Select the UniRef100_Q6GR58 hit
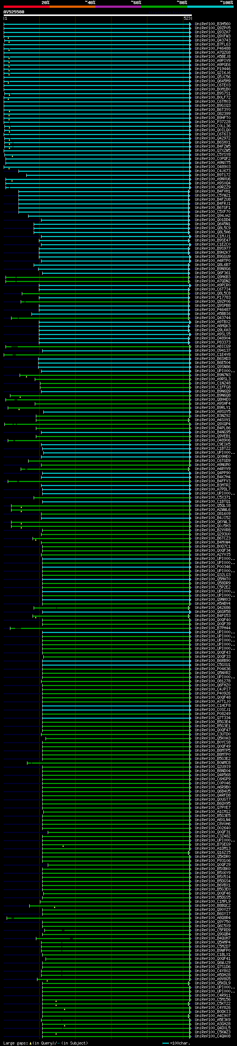The image size is (237, 1046). [x=212, y=612]
